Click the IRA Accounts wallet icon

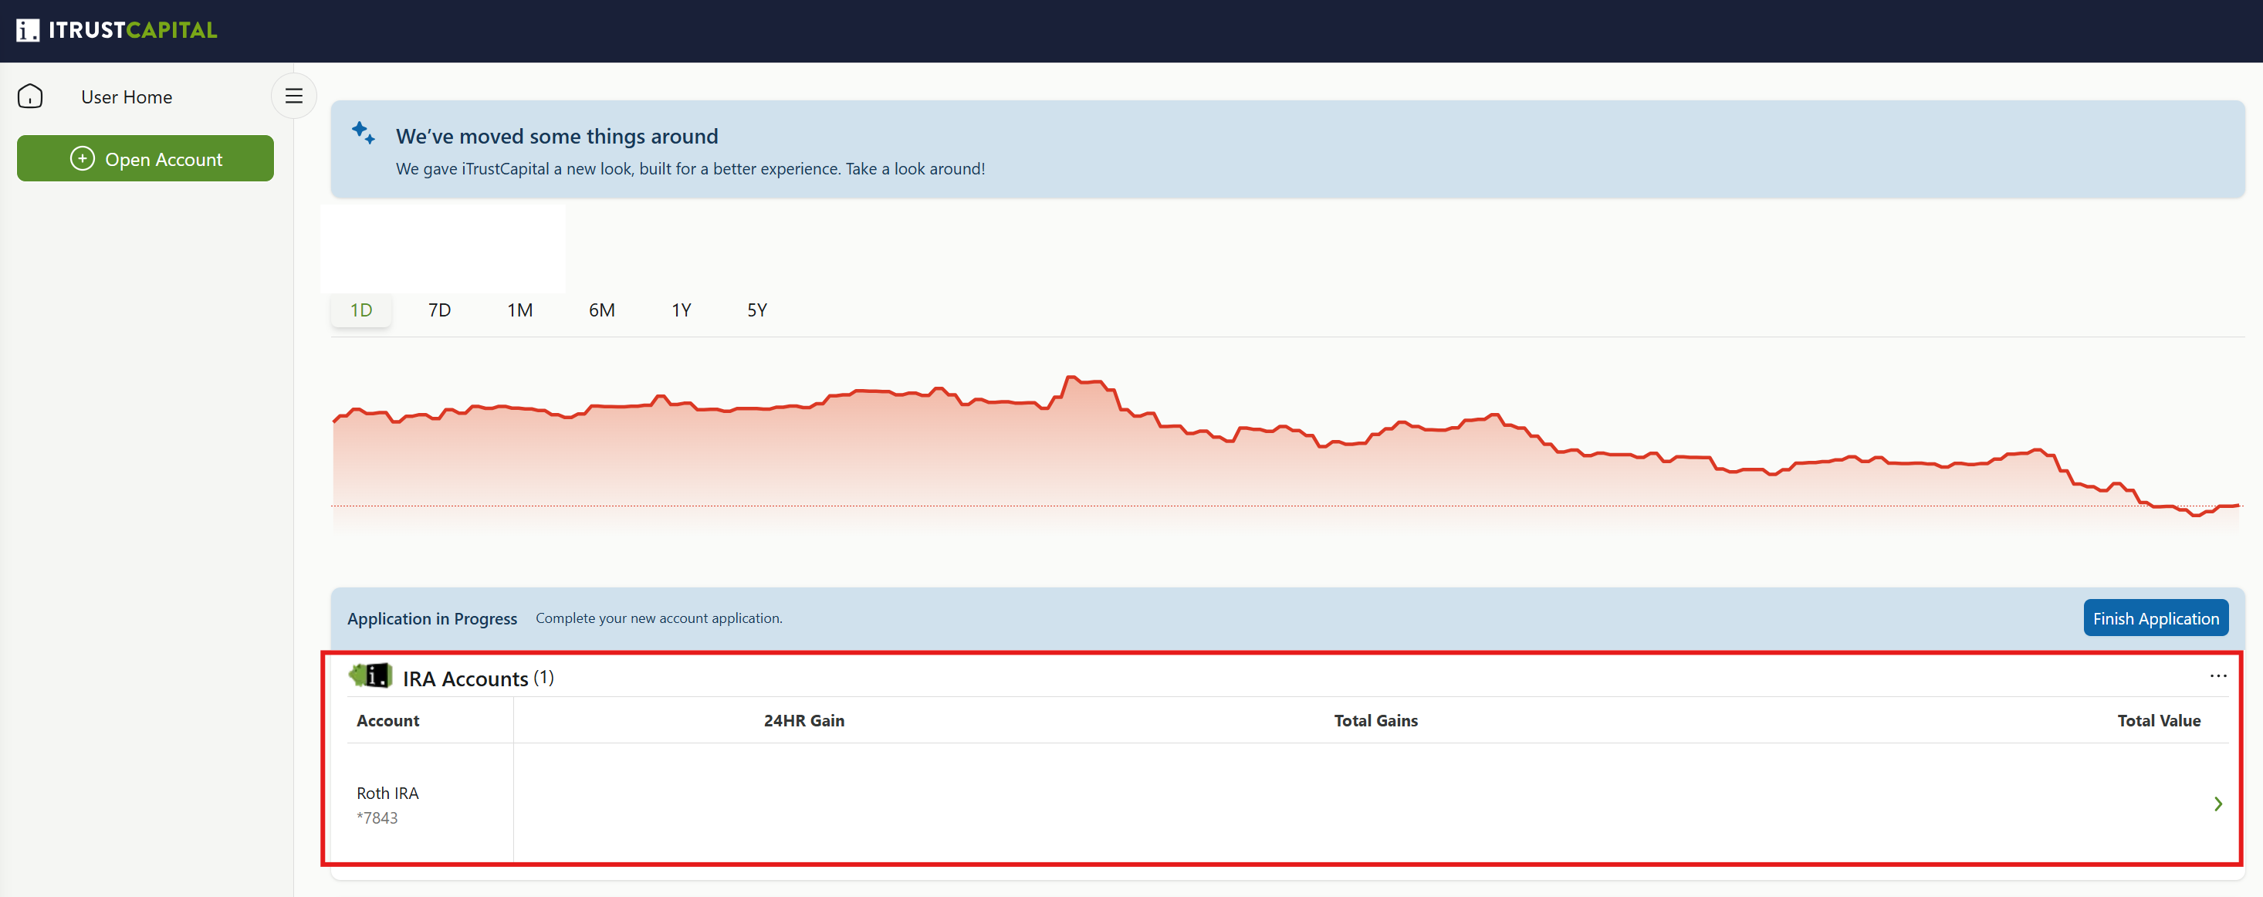click(370, 675)
